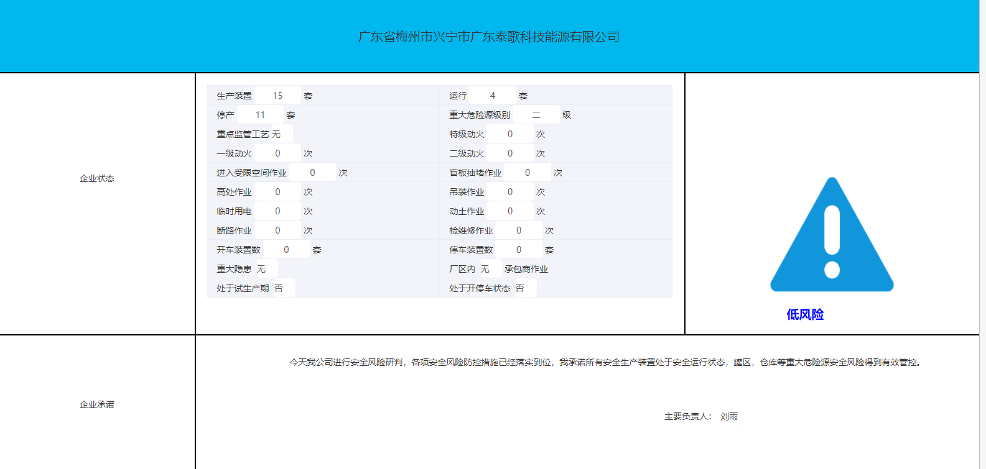Click the 临时用电 count field
The width and height of the screenshot is (986, 469).
point(277,211)
